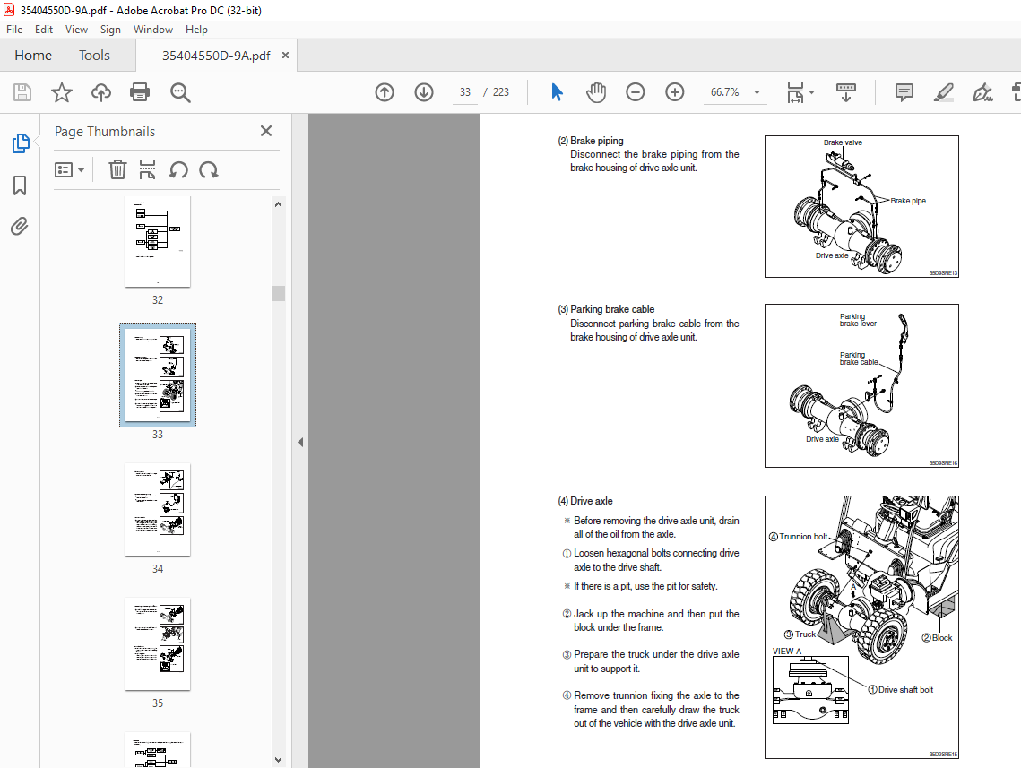The image size is (1021, 768).
Task: Add a comment note
Action: point(904,92)
